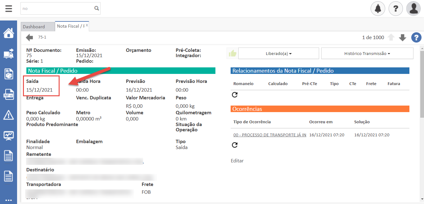Open the truck transport sidebar icon
Viewport: 424px width, 204px height.
coord(8,53)
